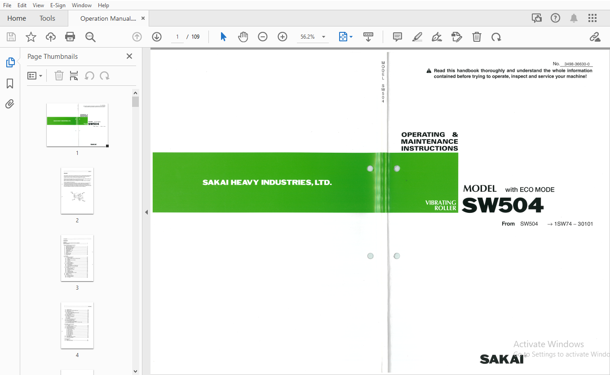Delete selected thumbnail pages icon
The height and width of the screenshot is (375, 610).
(x=59, y=76)
